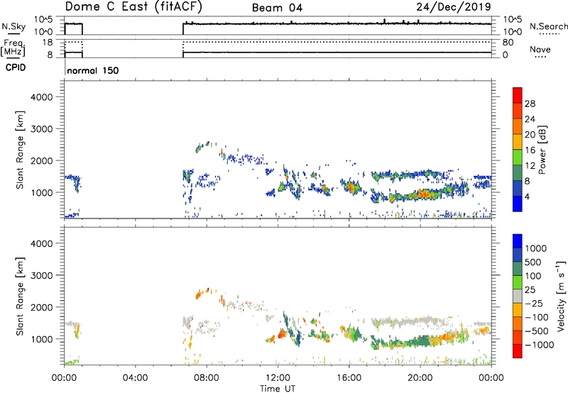Screen dimensions: 568x393
Task: Click the 'Slant Range [km]' label of velocity panel
Action: click(x=20, y=297)
